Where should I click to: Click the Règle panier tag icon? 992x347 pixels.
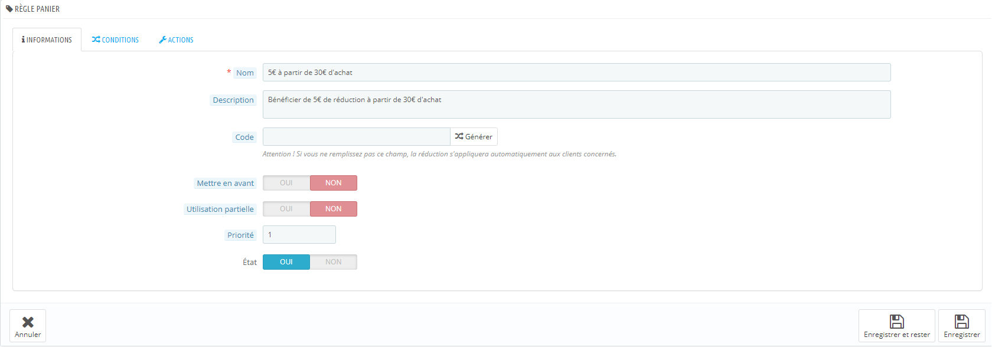tap(9, 9)
